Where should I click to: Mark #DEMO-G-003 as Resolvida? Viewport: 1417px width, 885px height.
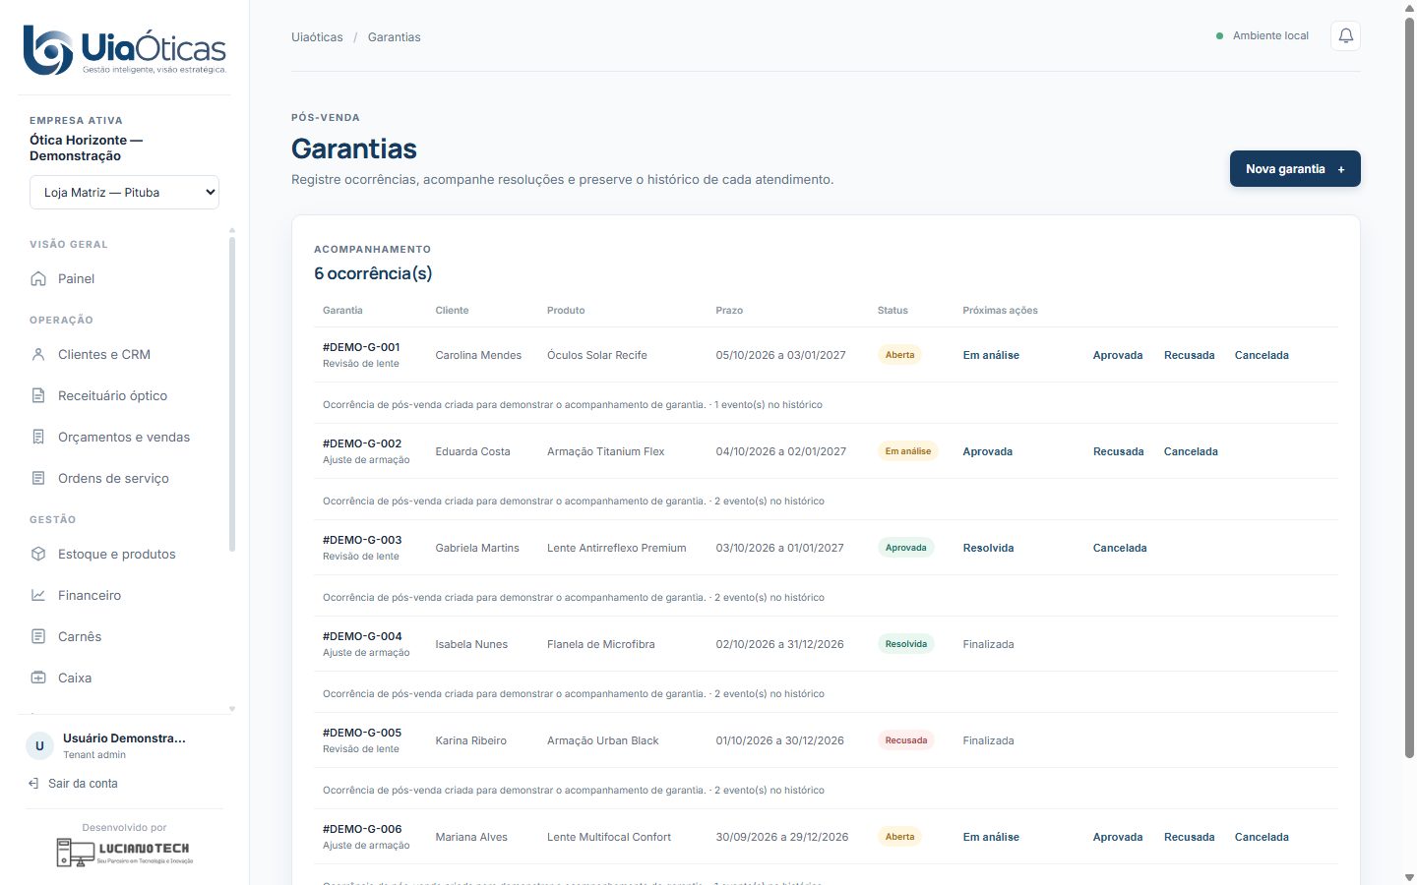pos(988,548)
